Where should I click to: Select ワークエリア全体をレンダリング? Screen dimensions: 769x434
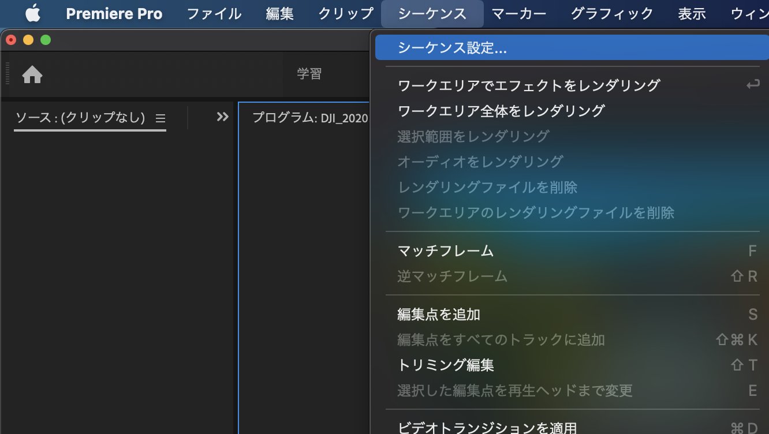(x=572, y=111)
